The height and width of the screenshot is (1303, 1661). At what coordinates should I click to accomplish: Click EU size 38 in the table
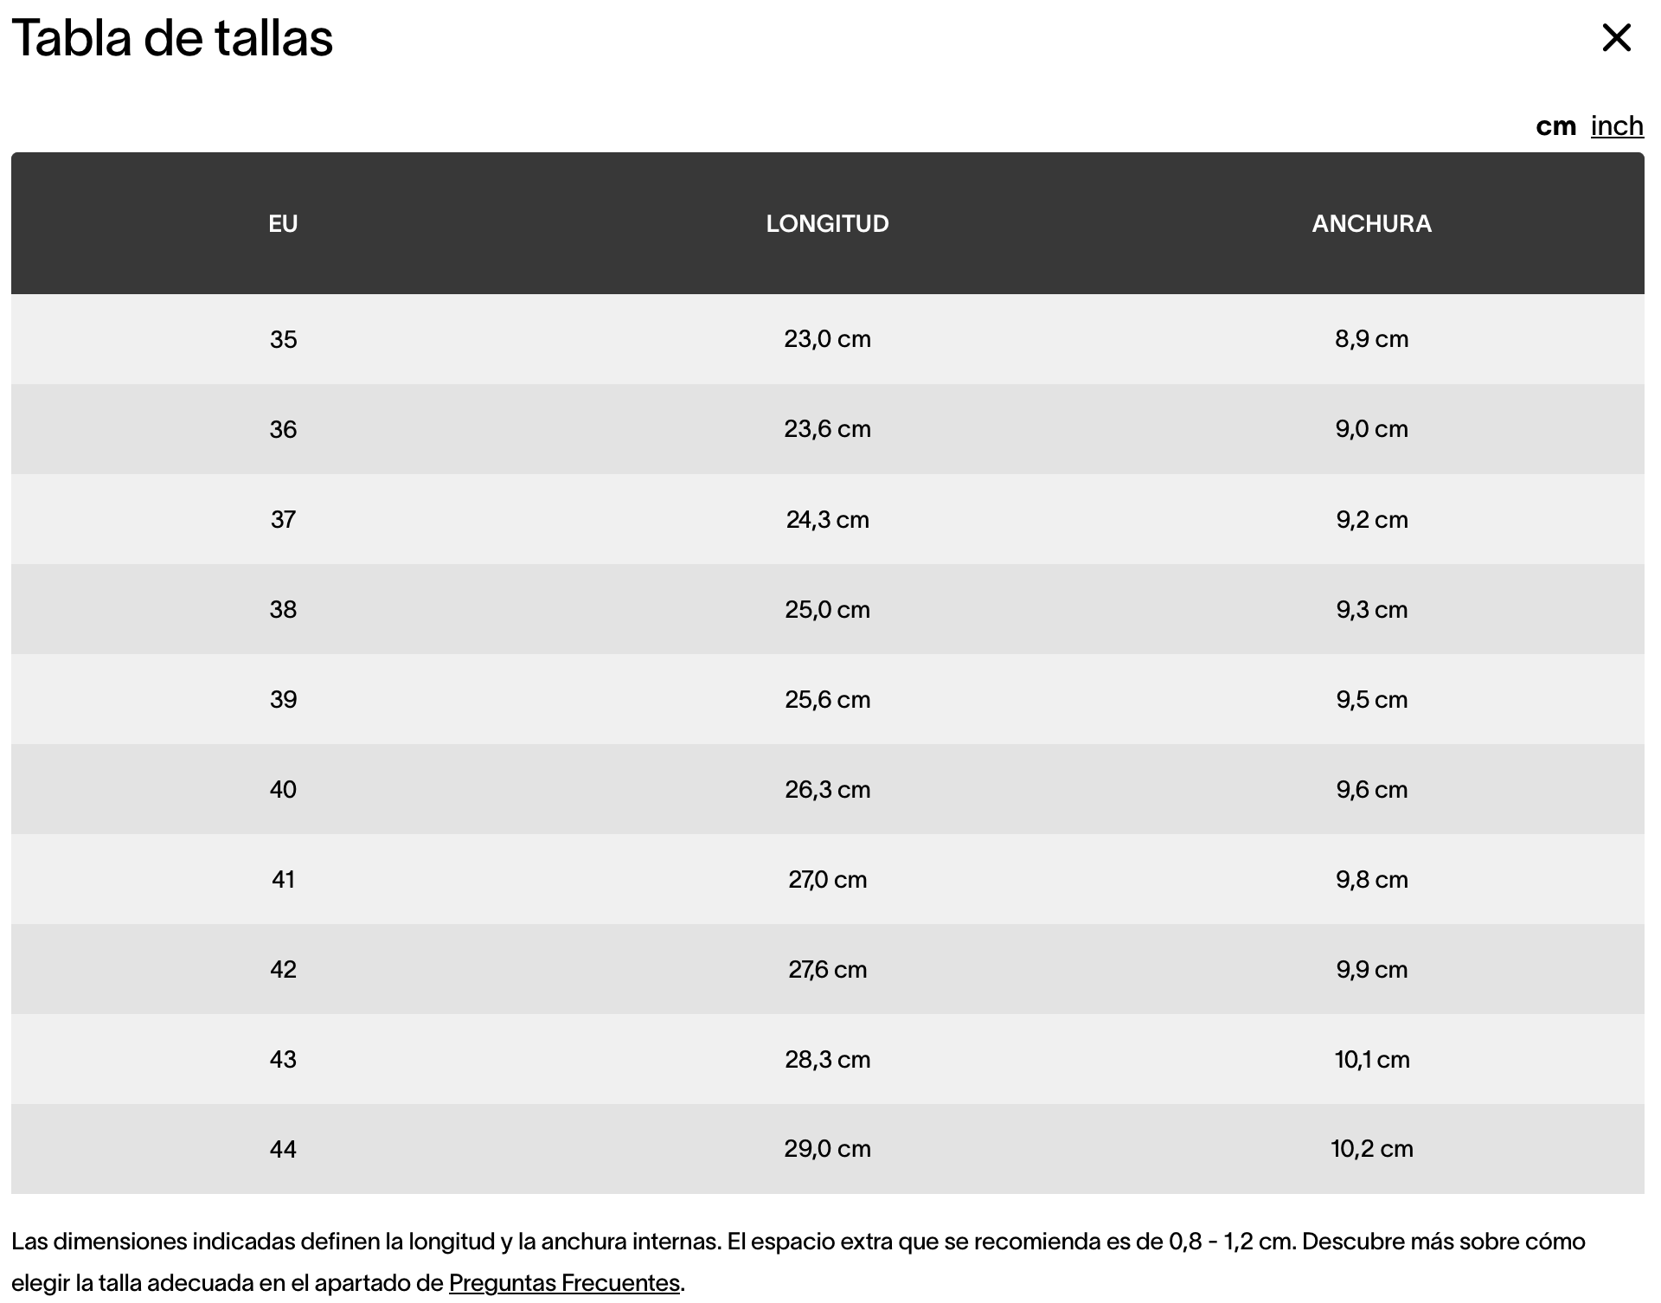point(283,610)
